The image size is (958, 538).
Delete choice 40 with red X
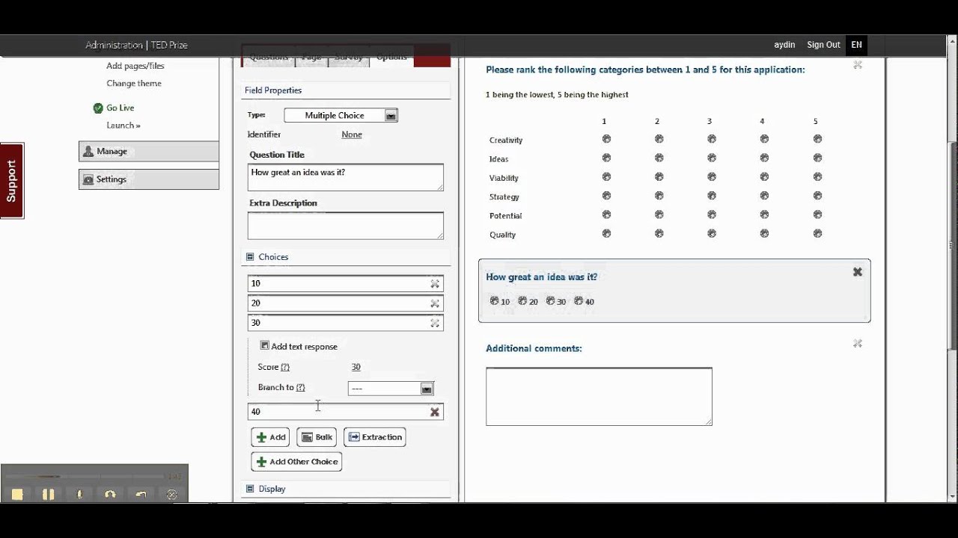435,412
